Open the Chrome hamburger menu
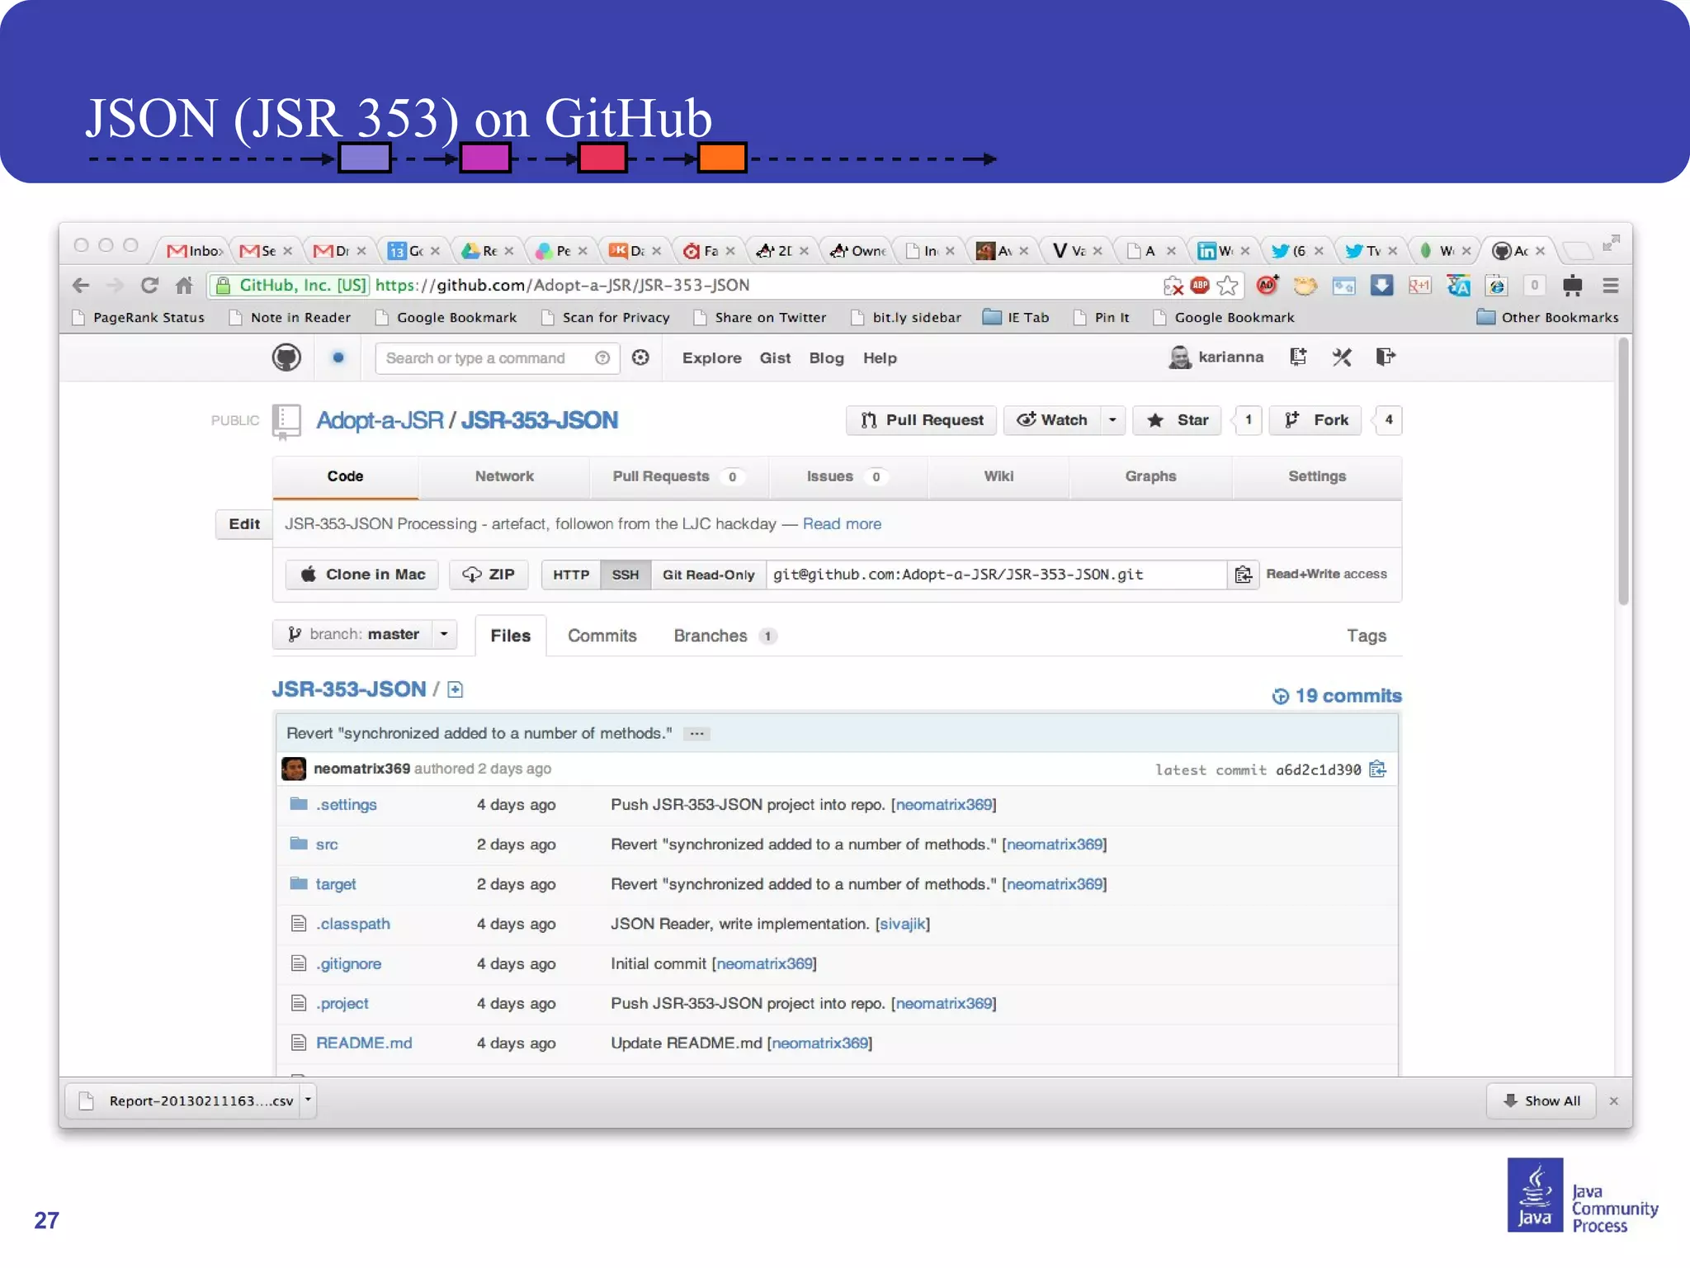Image resolution: width=1690 pixels, height=1268 pixels. 1610,286
